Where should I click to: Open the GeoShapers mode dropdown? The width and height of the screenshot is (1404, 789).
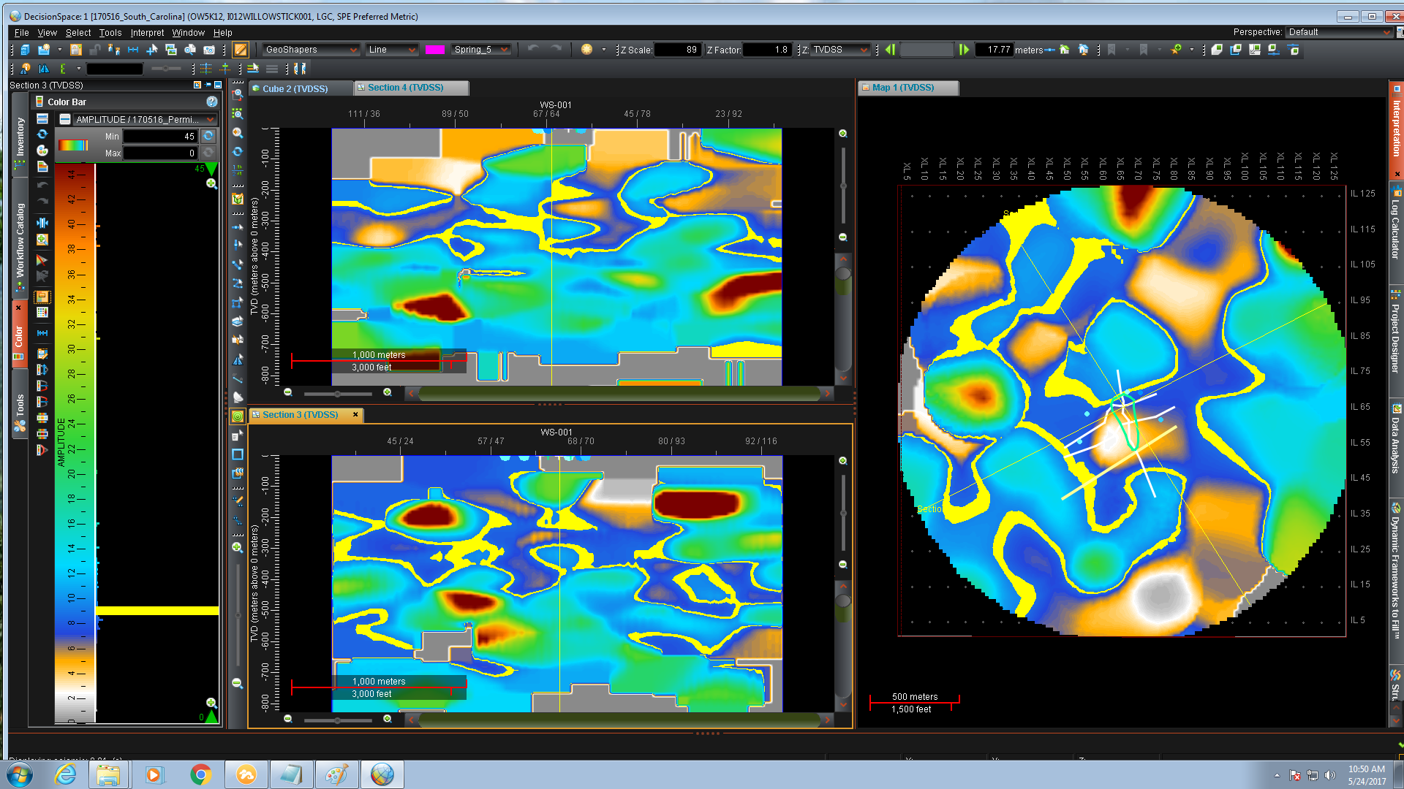coord(311,50)
